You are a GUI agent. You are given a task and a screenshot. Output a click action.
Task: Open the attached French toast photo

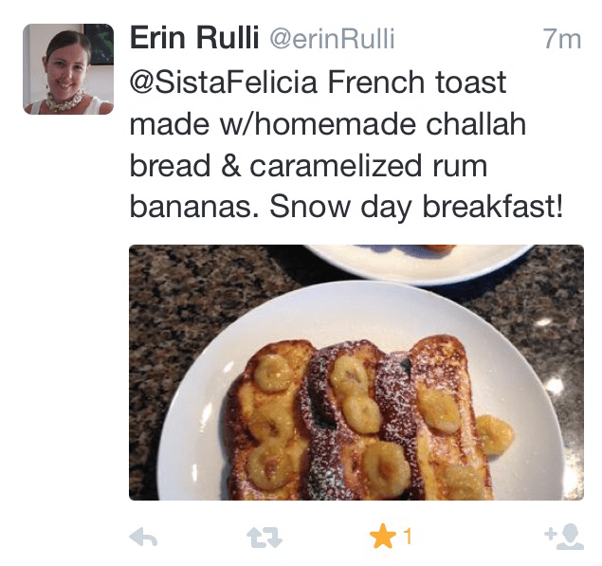click(x=356, y=372)
